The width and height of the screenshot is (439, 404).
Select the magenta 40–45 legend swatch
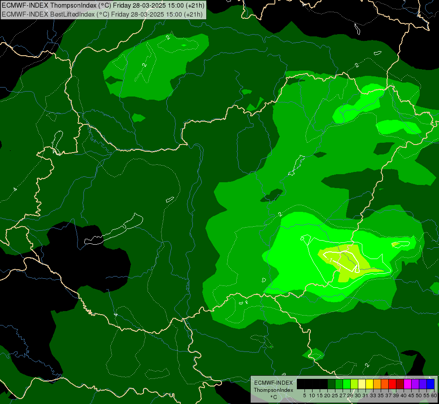(x=408, y=384)
